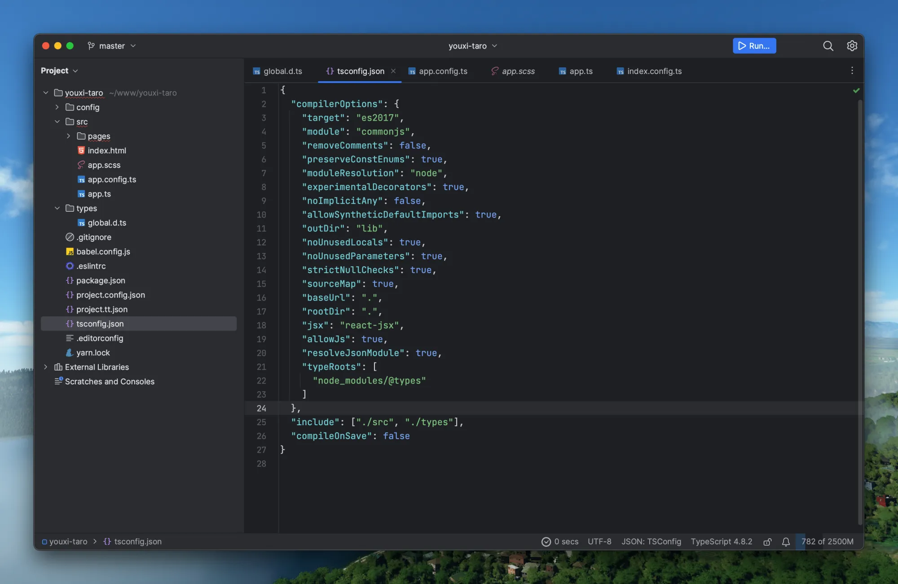The image size is (898, 584).
Task: Open IDE settings gear icon
Action: pyautogui.click(x=852, y=46)
